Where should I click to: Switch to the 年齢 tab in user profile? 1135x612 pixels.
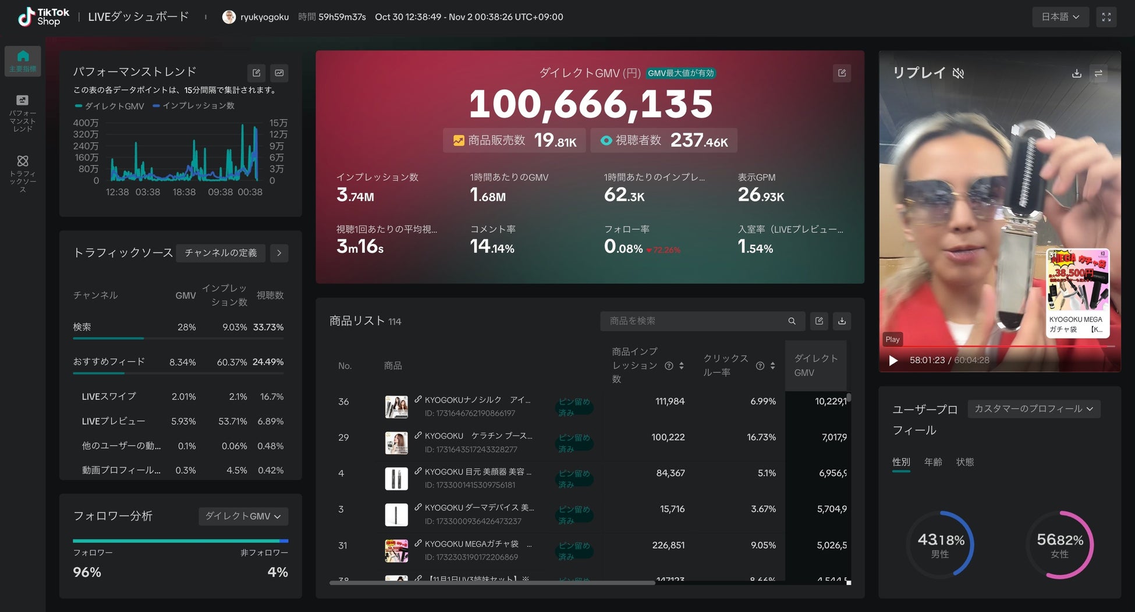click(x=933, y=462)
